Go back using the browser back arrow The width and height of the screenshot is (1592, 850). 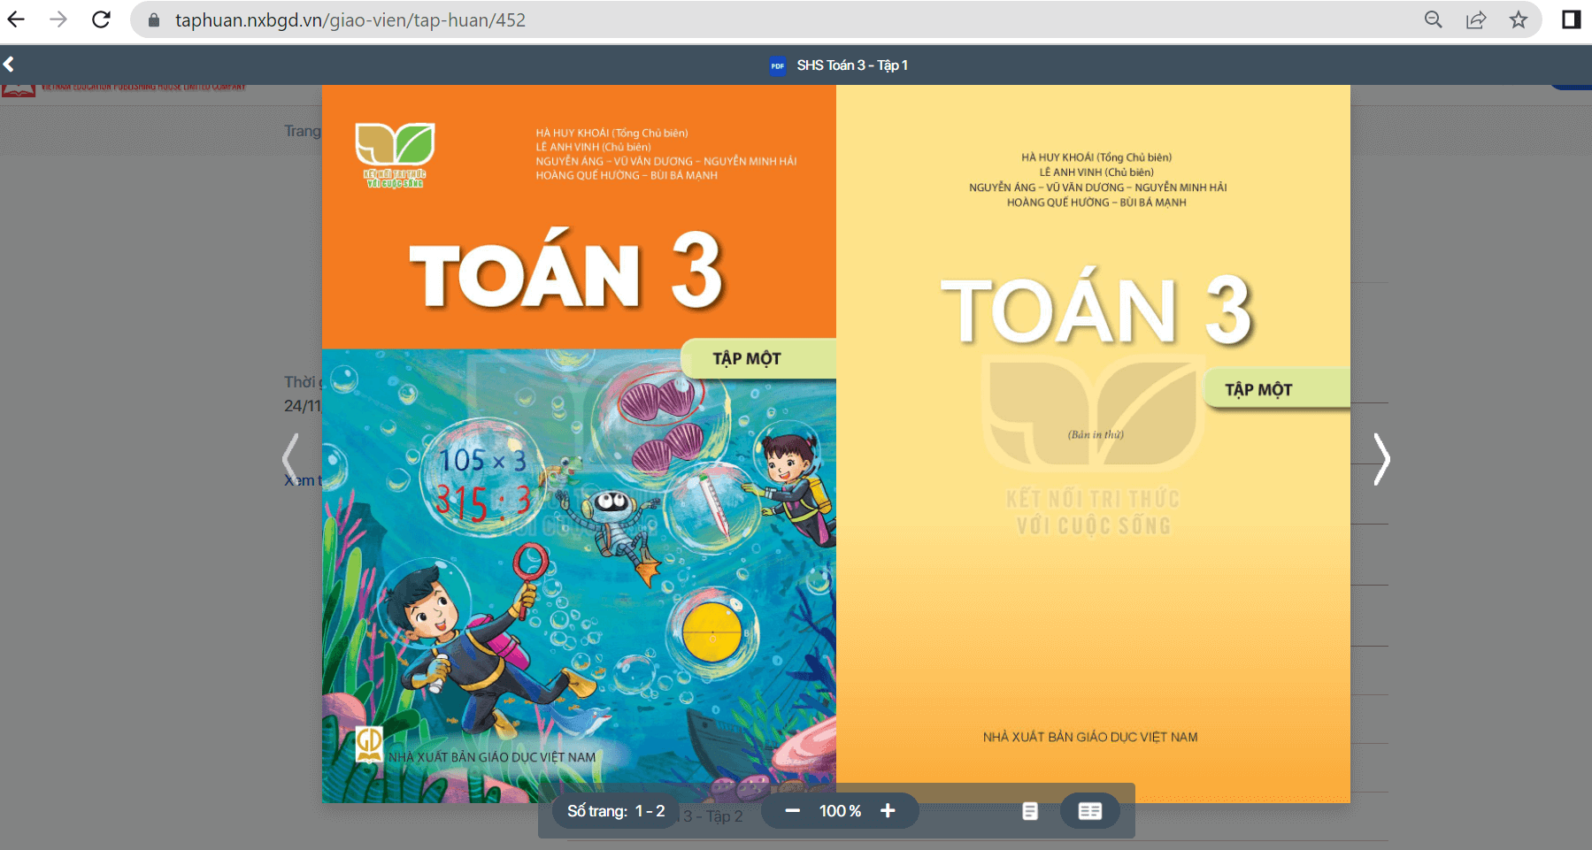16,19
